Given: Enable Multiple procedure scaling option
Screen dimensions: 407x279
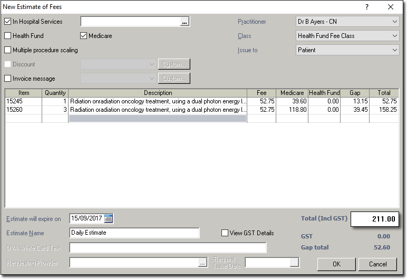Looking at the screenshot, I should [8, 50].
